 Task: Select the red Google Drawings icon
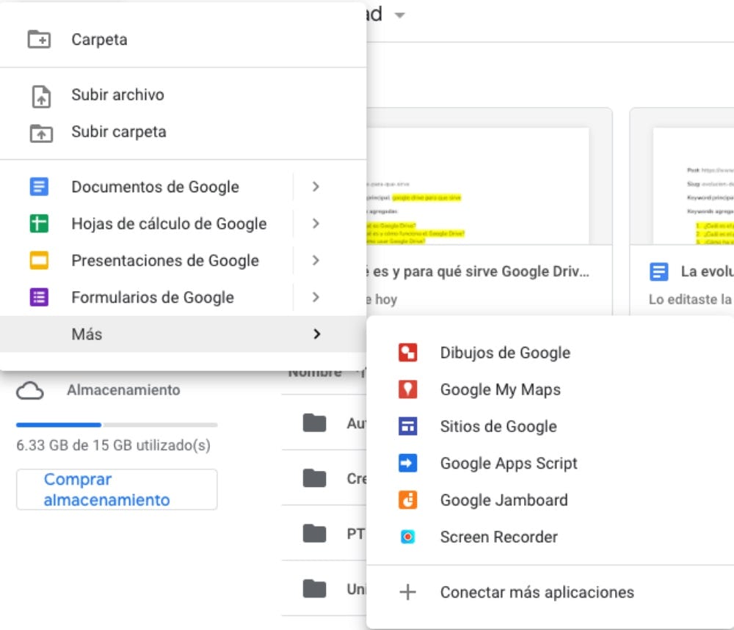point(407,353)
